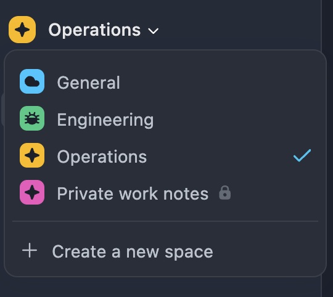This screenshot has height=297, width=333.
Task: Click the green bug icon for Engineering
Action: coord(32,118)
